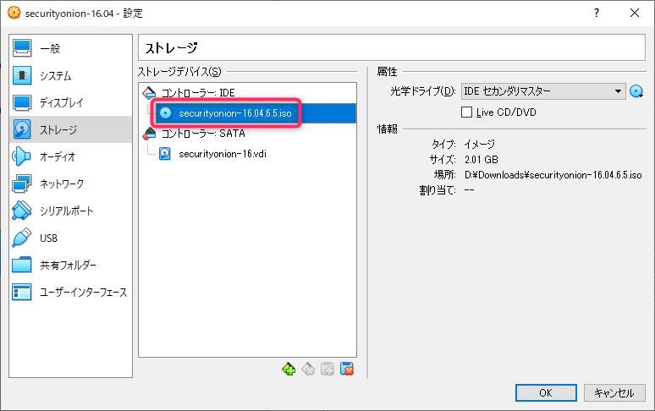The image size is (655, 411).
Task: Open the USB settings category
Action: (x=70, y=238)
